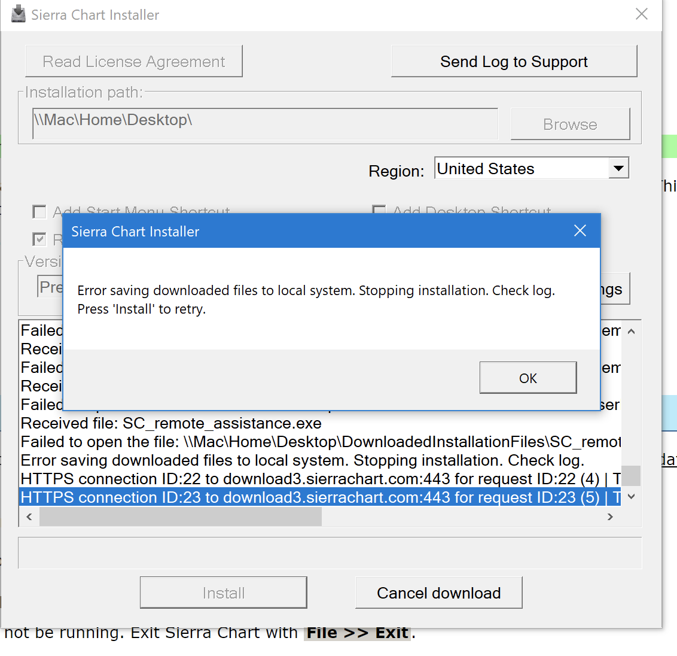
Task: Select log line 'Failed to open the file: \\Mac\Home\Desktop'
Action: point(321,442)
